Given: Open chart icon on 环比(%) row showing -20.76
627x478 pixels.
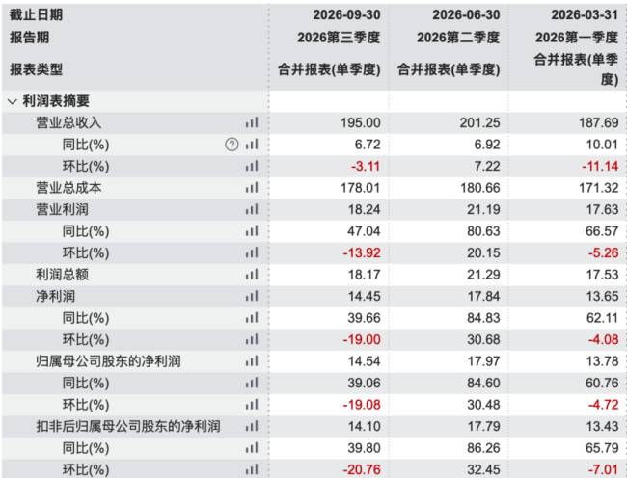Looking at the screenshot, I should coord(252,469).
